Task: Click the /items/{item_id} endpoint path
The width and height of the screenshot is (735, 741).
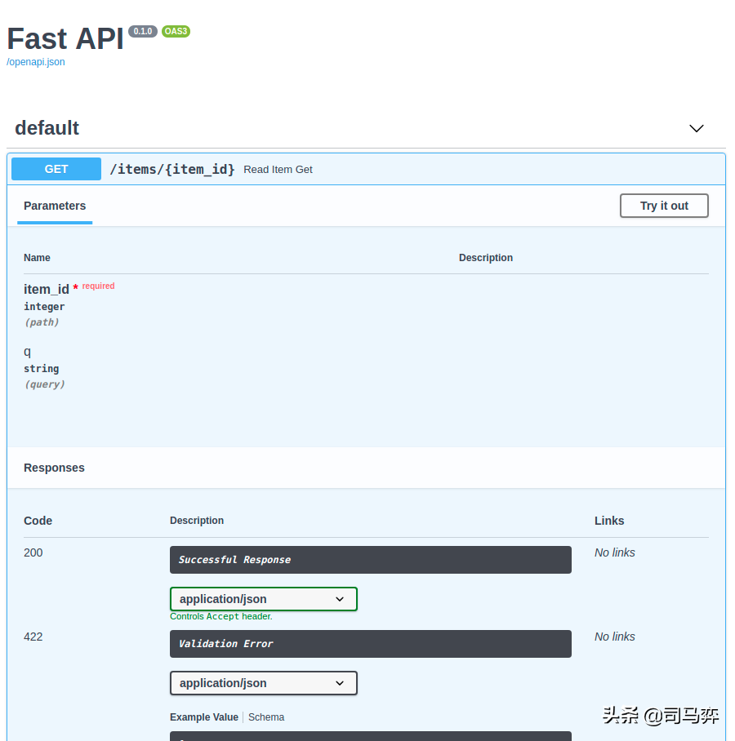Action: click(x=172, y=169)
